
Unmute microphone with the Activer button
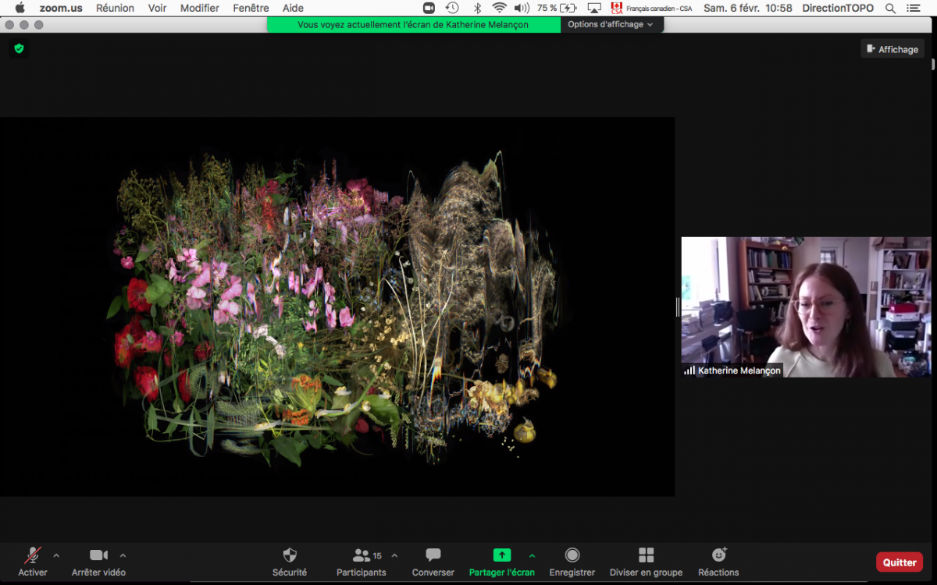[x=33, y=555]
